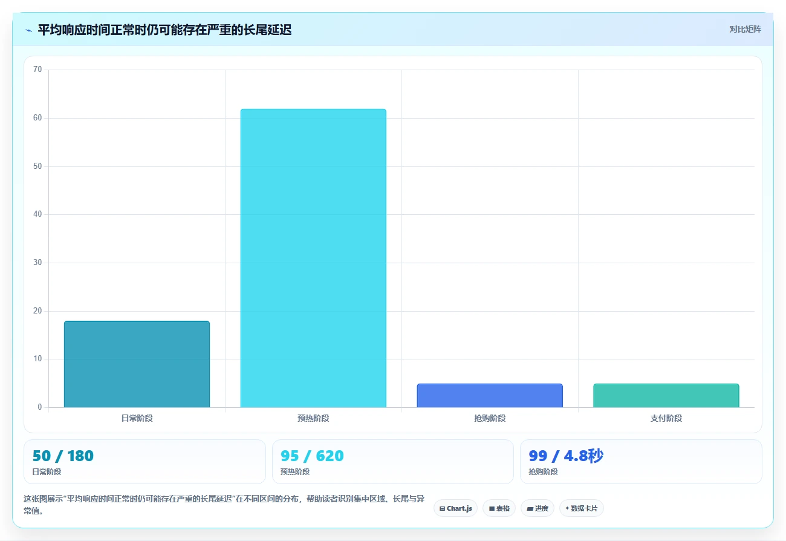
Task: Click the 抢购阶段 caption under 99 / 4.8秒
Action: pyautogui.click(x=543, y=471)
